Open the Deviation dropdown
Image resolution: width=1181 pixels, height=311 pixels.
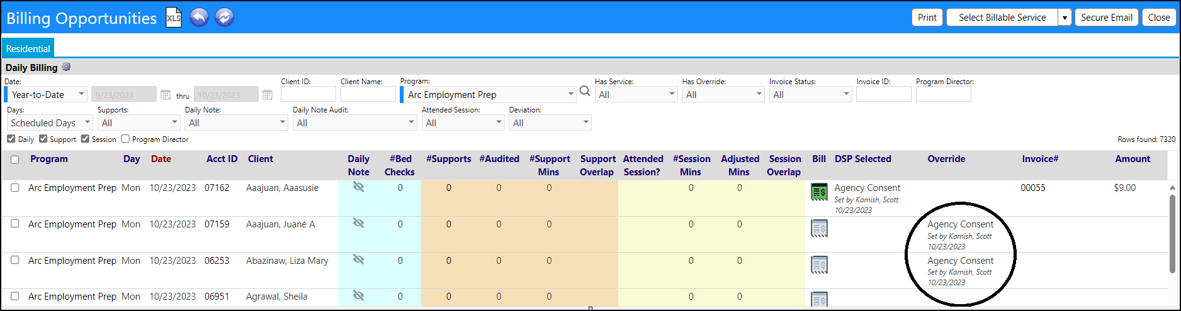click(550, 123)
